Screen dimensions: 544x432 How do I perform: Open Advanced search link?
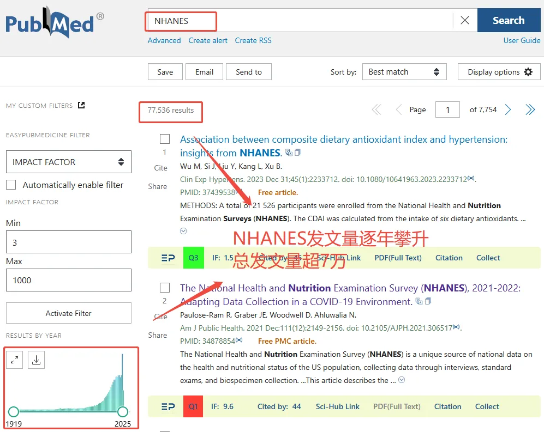pyautogui.click(x=164, y=40)
